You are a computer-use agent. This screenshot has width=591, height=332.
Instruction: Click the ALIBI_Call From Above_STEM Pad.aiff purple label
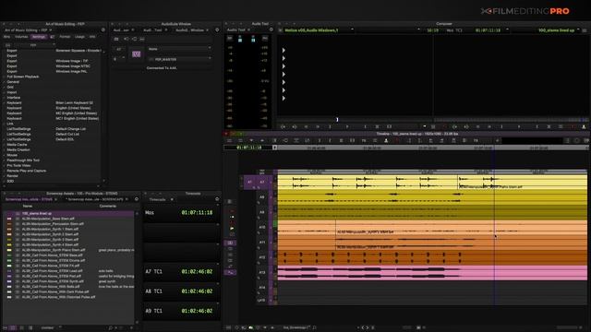coord(9,277)
